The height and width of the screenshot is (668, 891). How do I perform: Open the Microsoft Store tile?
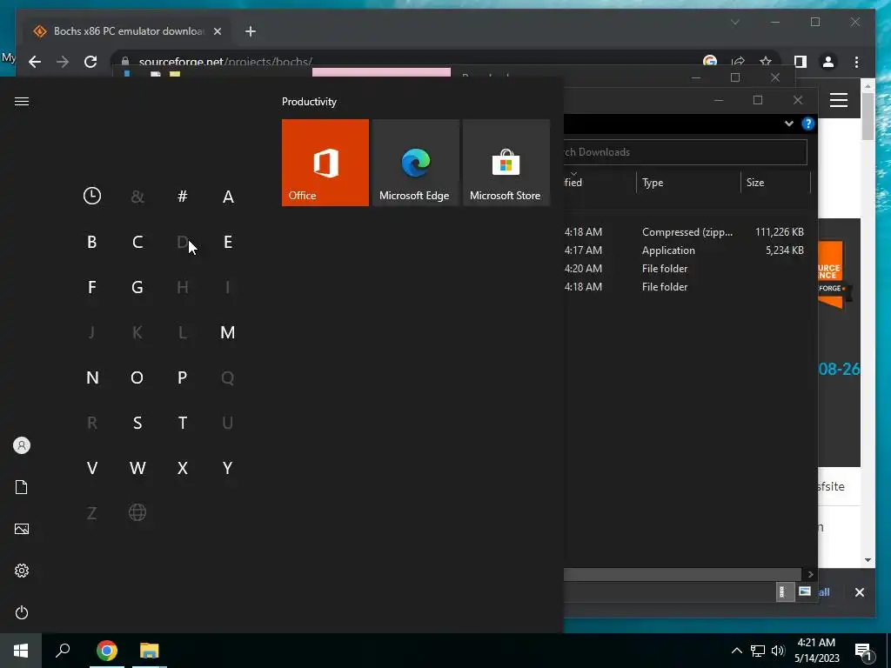tap(506, 163)
